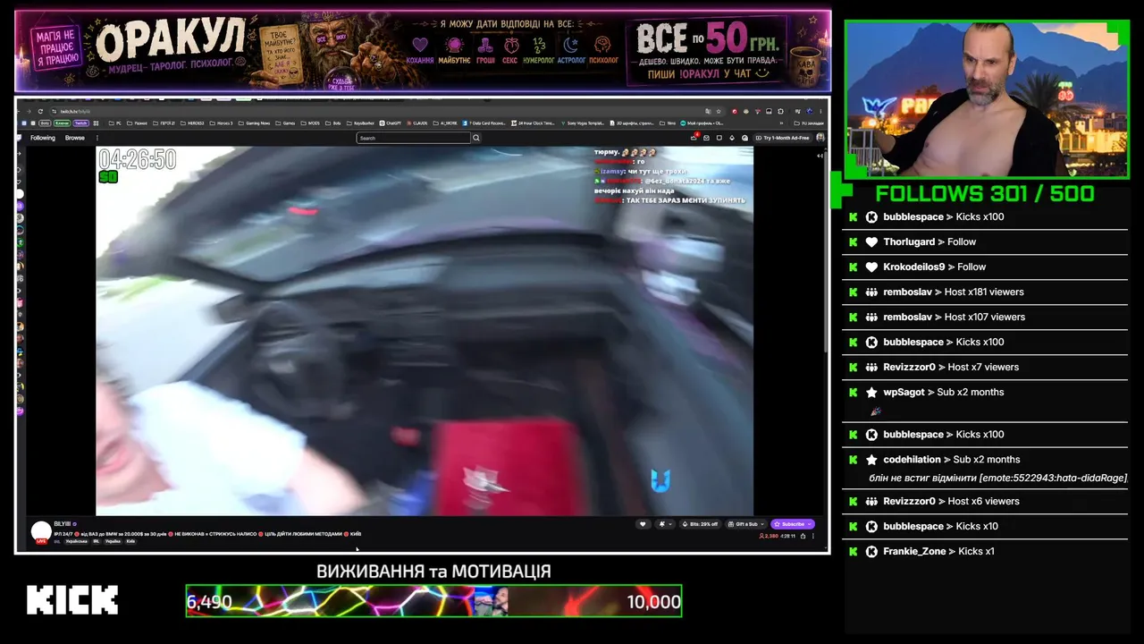Click the Київ stream tag
The image size is (1144, 644).
130,541
